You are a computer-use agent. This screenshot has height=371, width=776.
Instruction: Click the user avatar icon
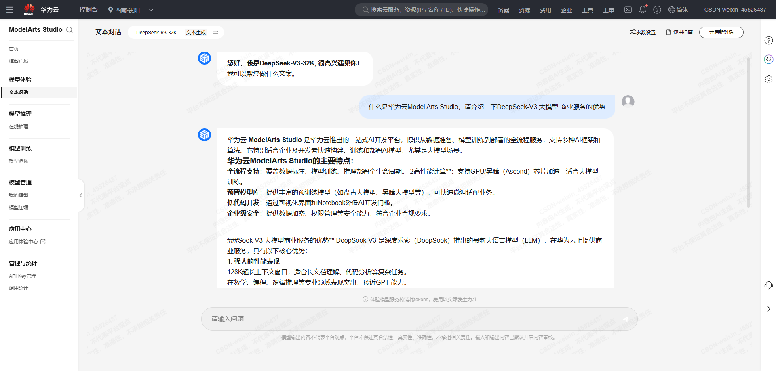coord(628,102)
